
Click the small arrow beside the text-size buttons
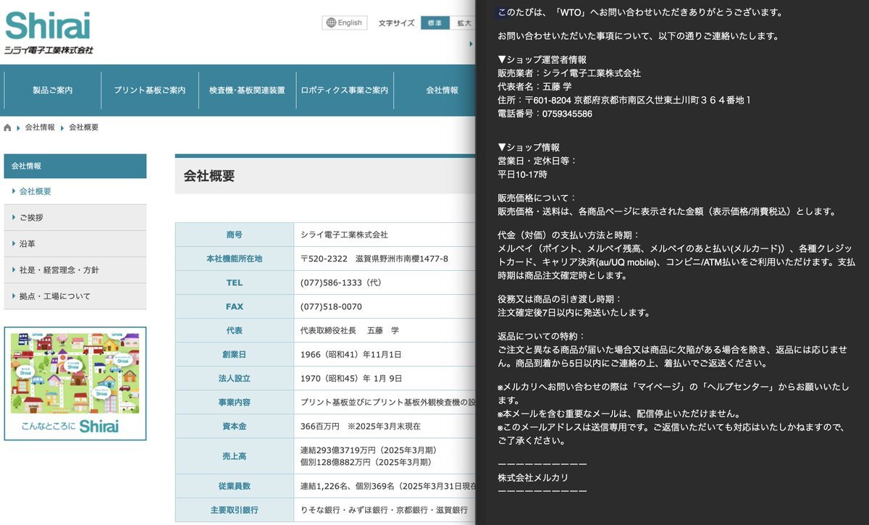(471, 43)
